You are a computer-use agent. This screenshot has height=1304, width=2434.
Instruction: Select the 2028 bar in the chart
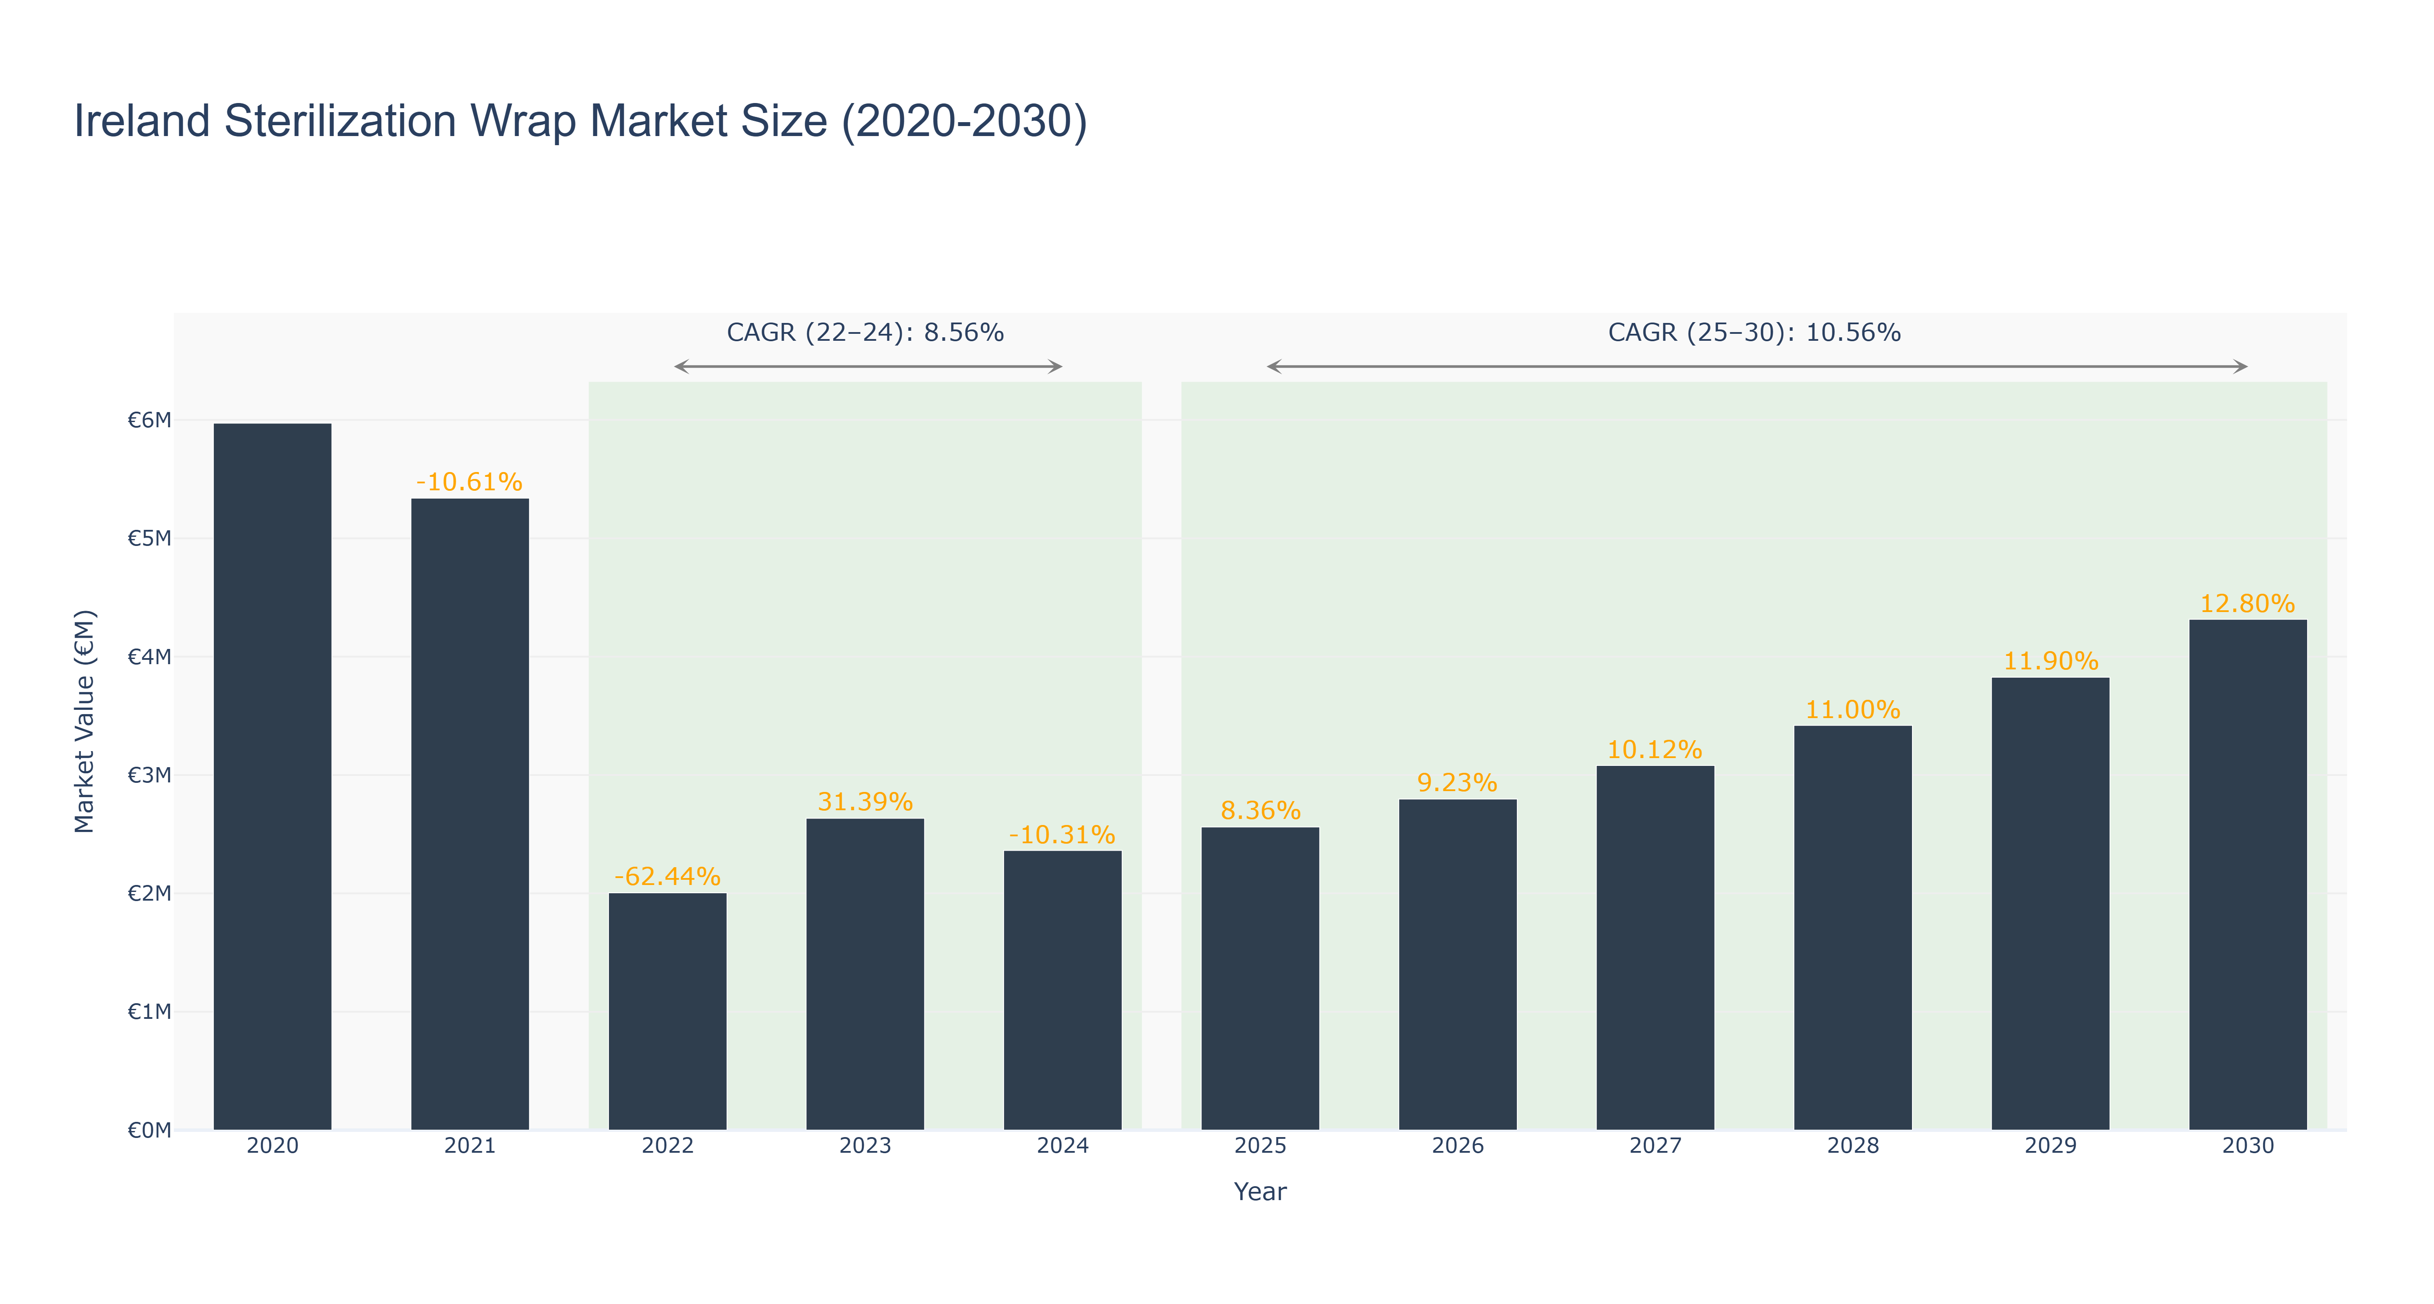pyautogui.click(x=1852, y=927)
